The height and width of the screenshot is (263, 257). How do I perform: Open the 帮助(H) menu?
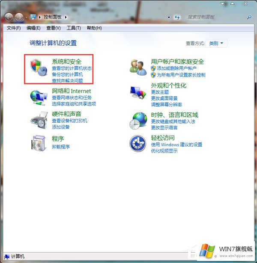click(94, 28)
